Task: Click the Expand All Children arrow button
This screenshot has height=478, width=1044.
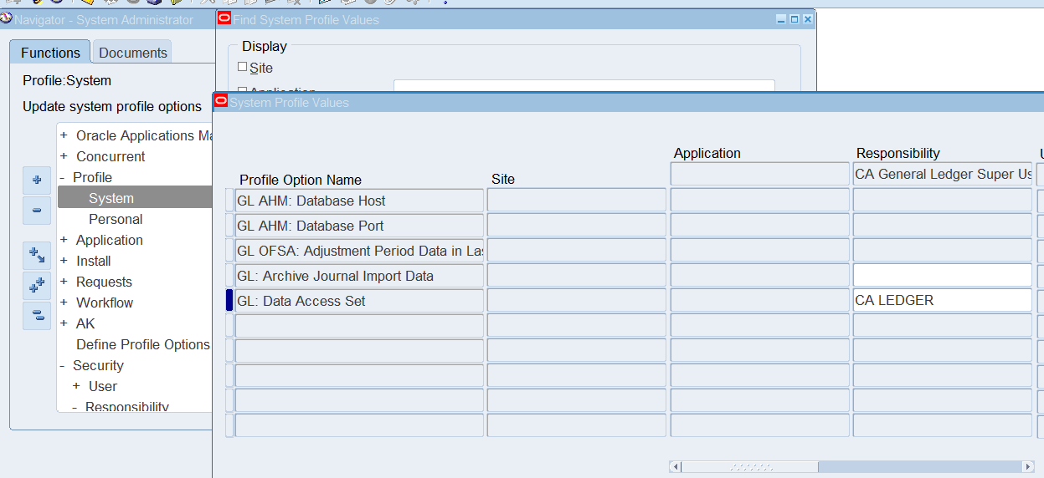Action: tap(37, 256)
